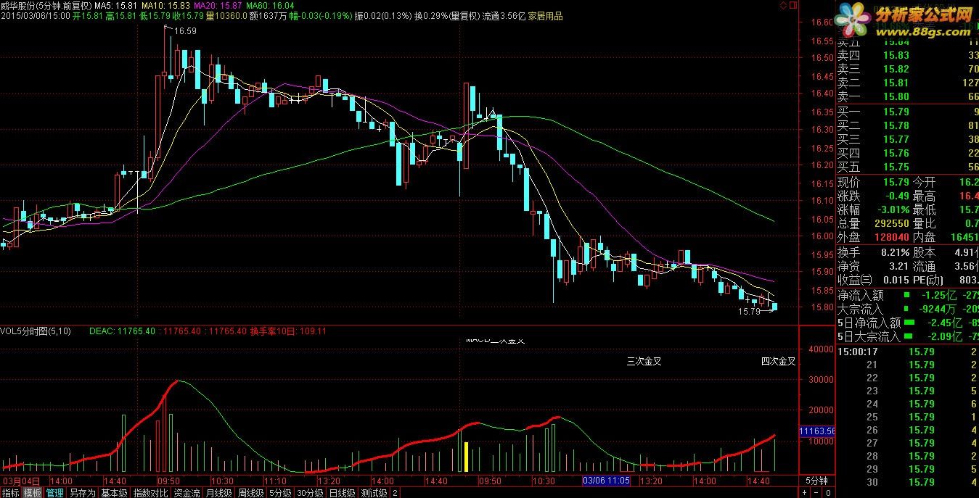This screenshot has height=498, width=979.
Task: Click the 15:00:17 tick trade row
Action: pos(909,352)
